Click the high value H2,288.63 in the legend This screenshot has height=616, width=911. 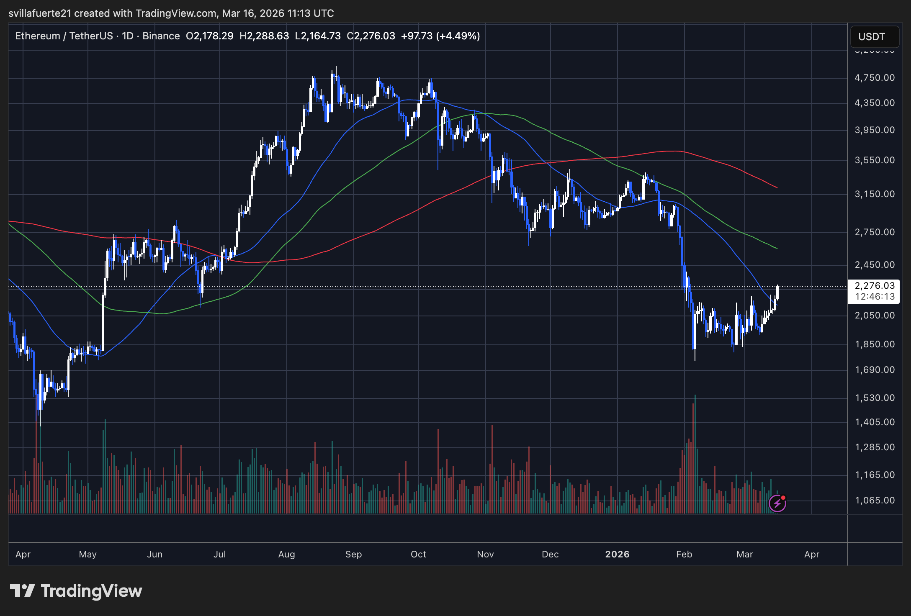pos(264,36)
